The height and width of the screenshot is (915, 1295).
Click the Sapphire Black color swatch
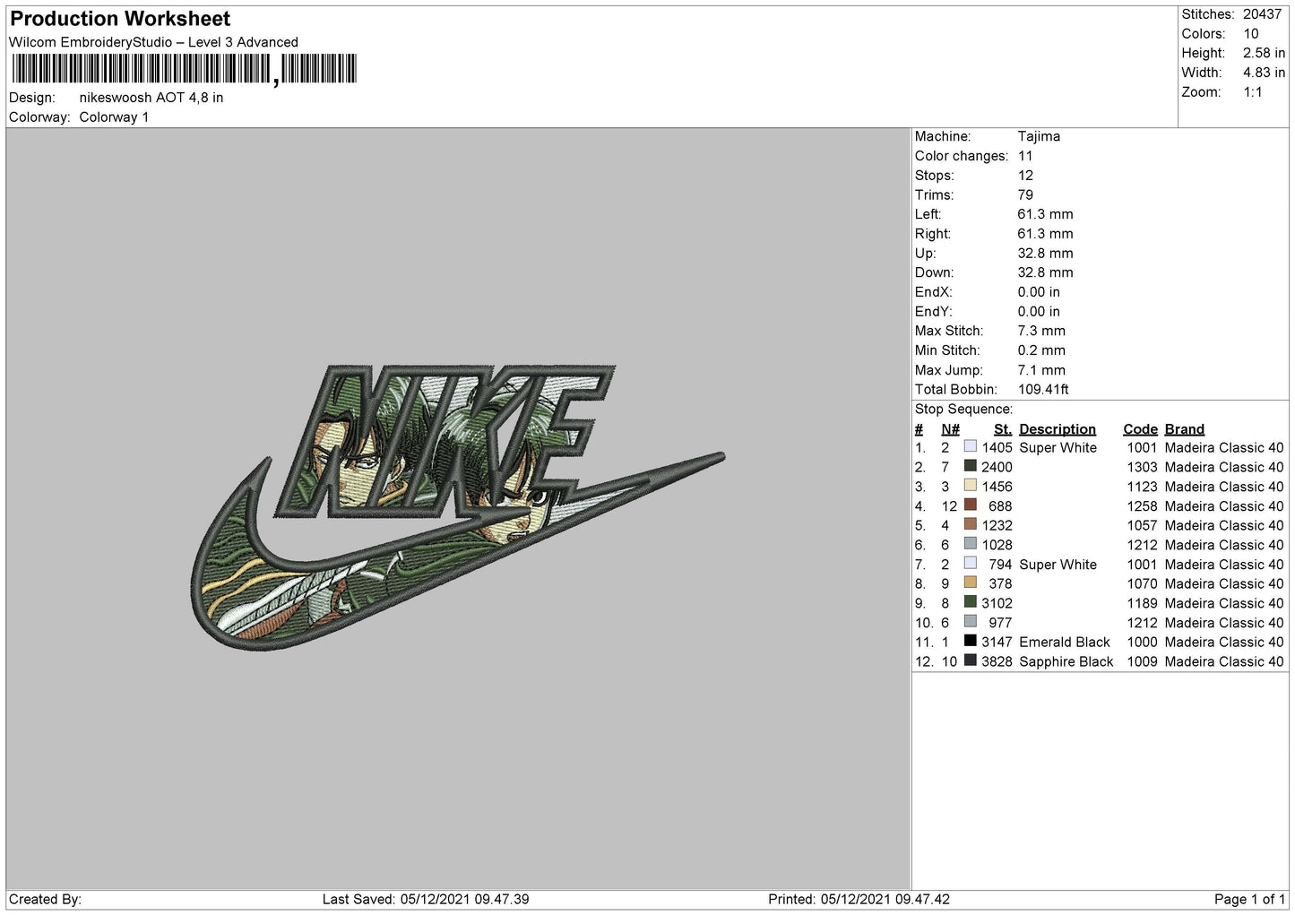(970, 660)
